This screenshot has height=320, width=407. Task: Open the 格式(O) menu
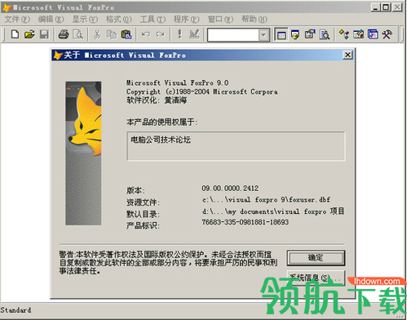(118, 20)
